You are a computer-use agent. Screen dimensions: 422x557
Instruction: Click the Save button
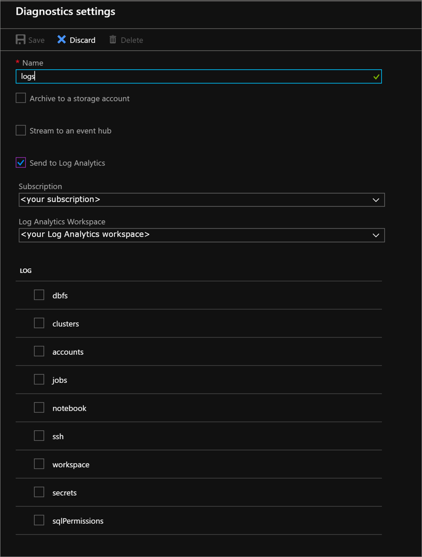[30, 40]
